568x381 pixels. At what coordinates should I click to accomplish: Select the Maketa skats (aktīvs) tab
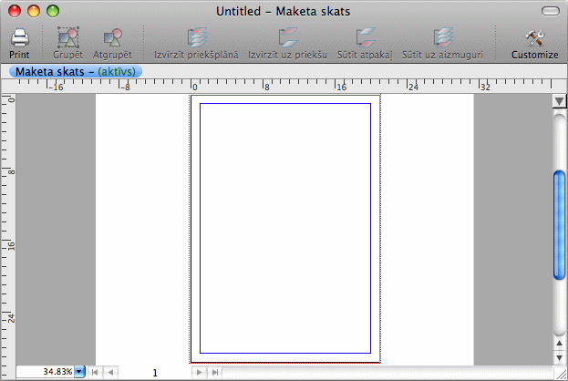tap(76, 71)
